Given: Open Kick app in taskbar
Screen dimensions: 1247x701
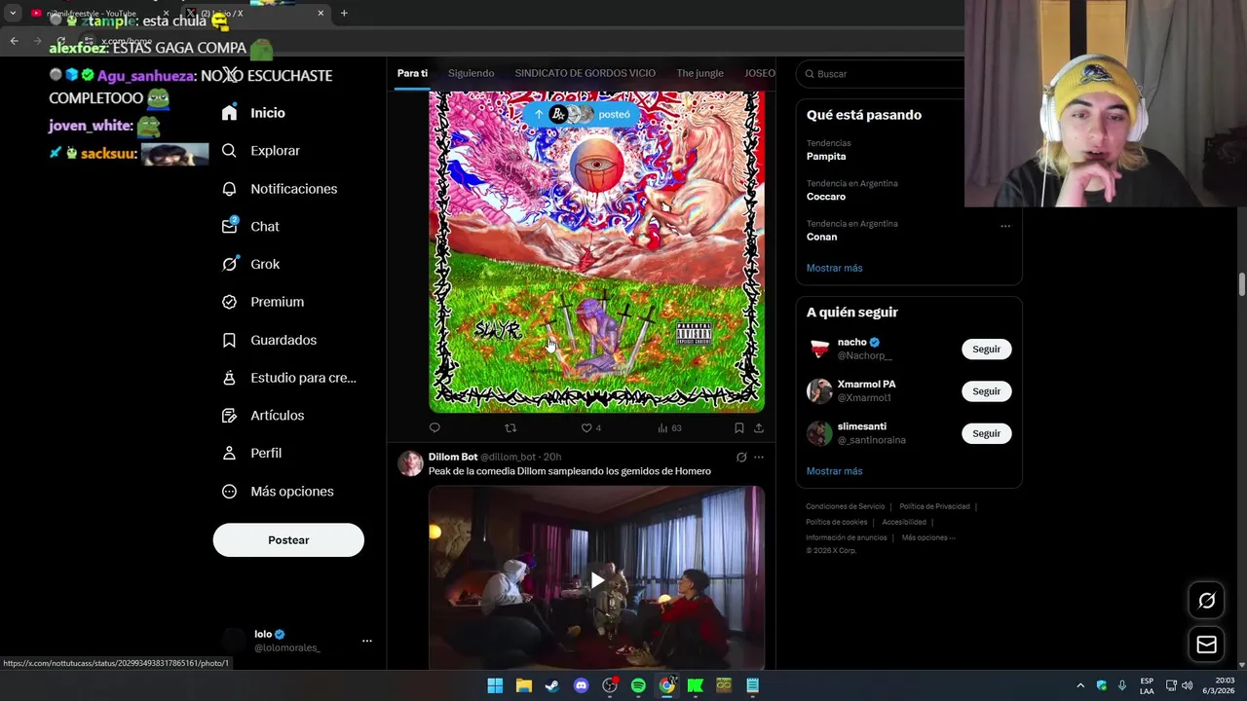Looking at the screenshot, I should 696,685.
